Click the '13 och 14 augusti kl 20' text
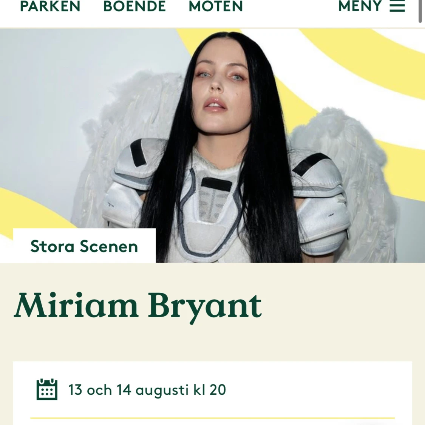The height and width of the screenshot is (425, 425). pos(147,390)
